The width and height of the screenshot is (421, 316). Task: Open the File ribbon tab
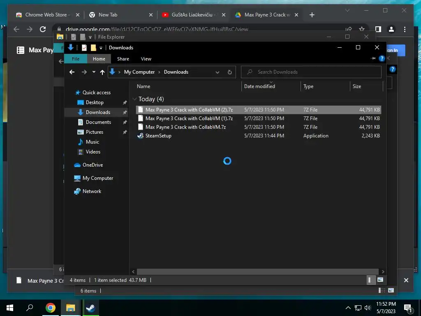(x=76, y=59)
